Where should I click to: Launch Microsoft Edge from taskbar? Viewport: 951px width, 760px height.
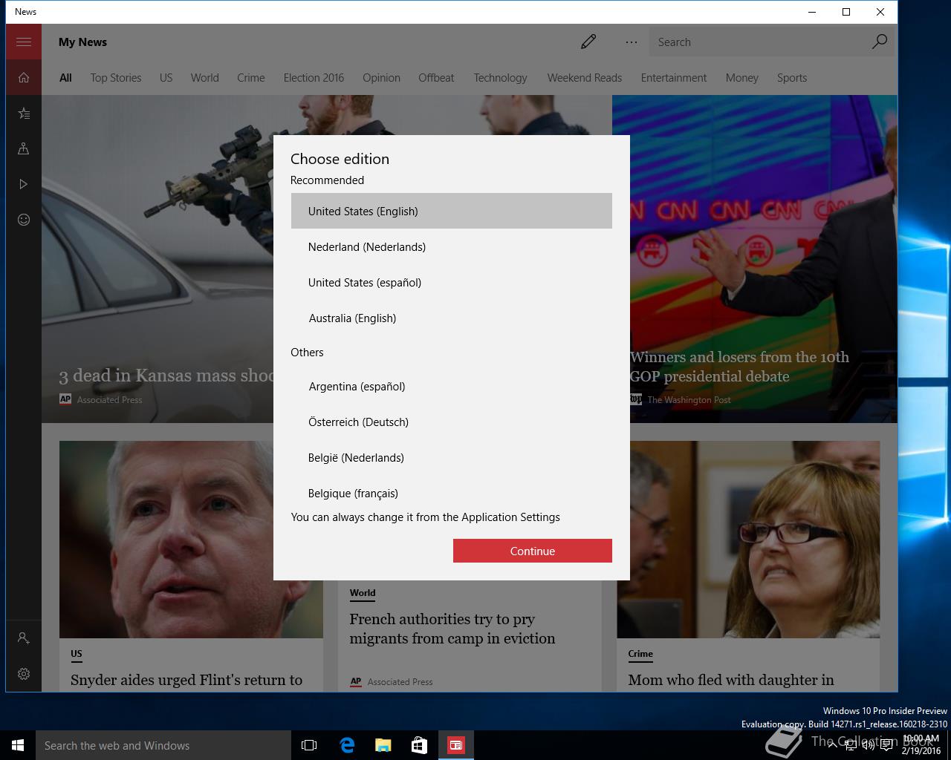click(x=346, y=745)
